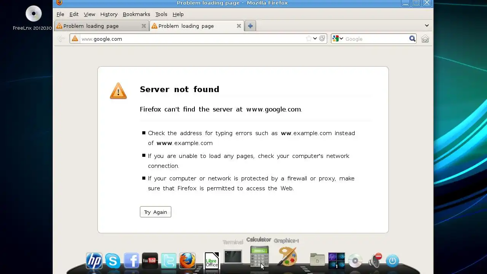
Task: Click the muted volume speaker icon
Action: tap(375, 261)
